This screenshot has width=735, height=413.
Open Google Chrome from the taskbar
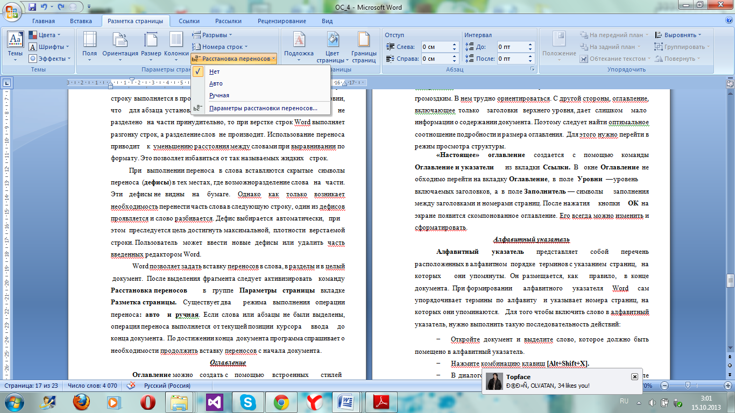[x=281, y=402]
